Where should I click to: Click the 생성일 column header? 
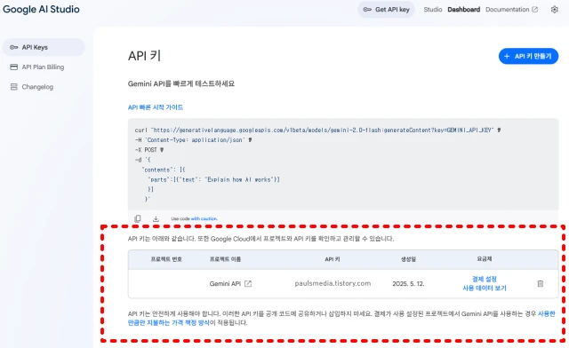408,259
